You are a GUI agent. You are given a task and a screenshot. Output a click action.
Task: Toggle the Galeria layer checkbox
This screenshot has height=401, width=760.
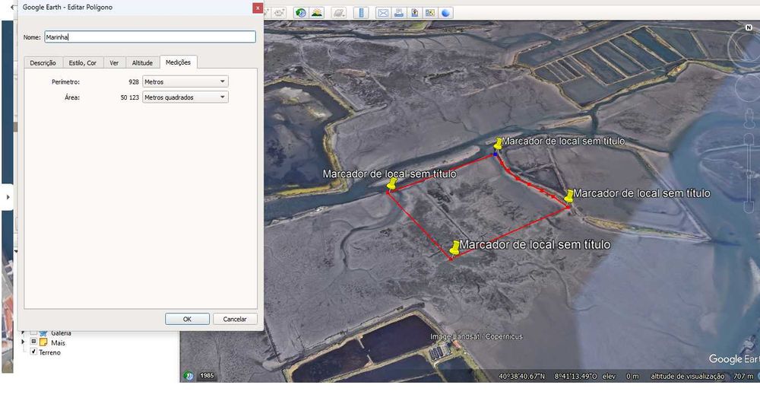(33, 333)
